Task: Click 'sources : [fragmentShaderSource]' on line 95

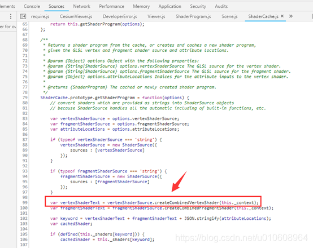Action: 110,181
